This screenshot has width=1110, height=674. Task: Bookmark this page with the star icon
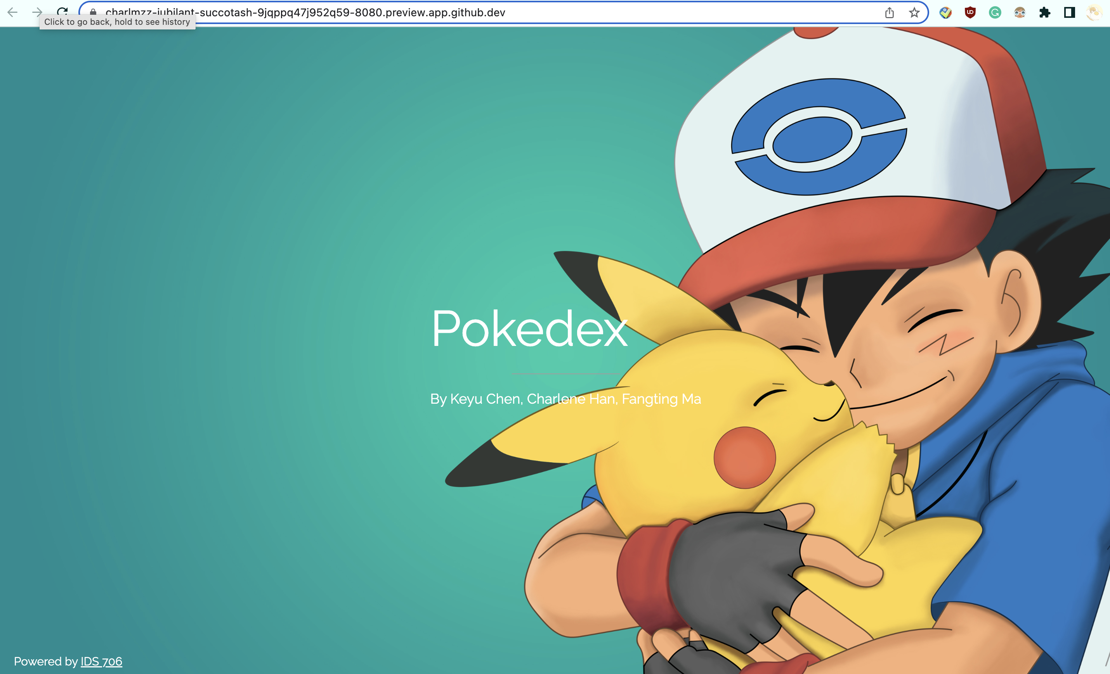[914, 13]
